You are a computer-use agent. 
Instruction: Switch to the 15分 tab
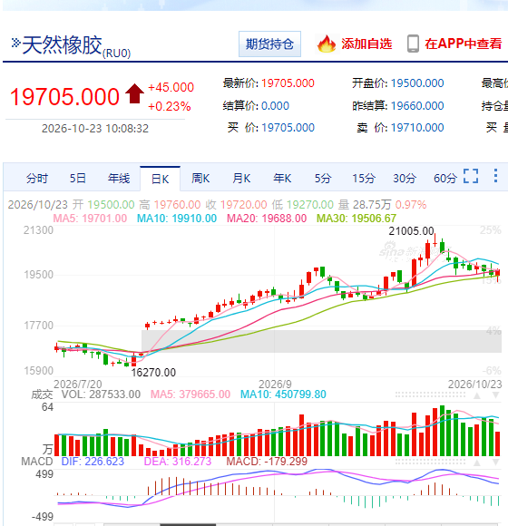[x=364, y=178]
